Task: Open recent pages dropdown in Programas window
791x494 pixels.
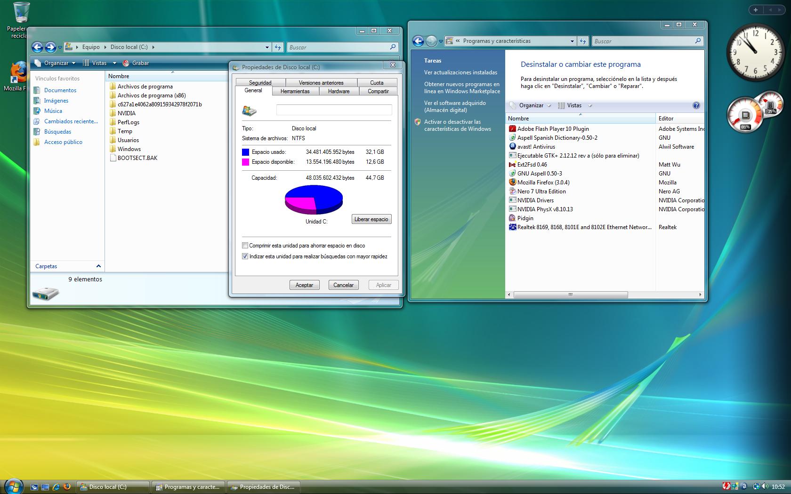Action: [441, 41]
